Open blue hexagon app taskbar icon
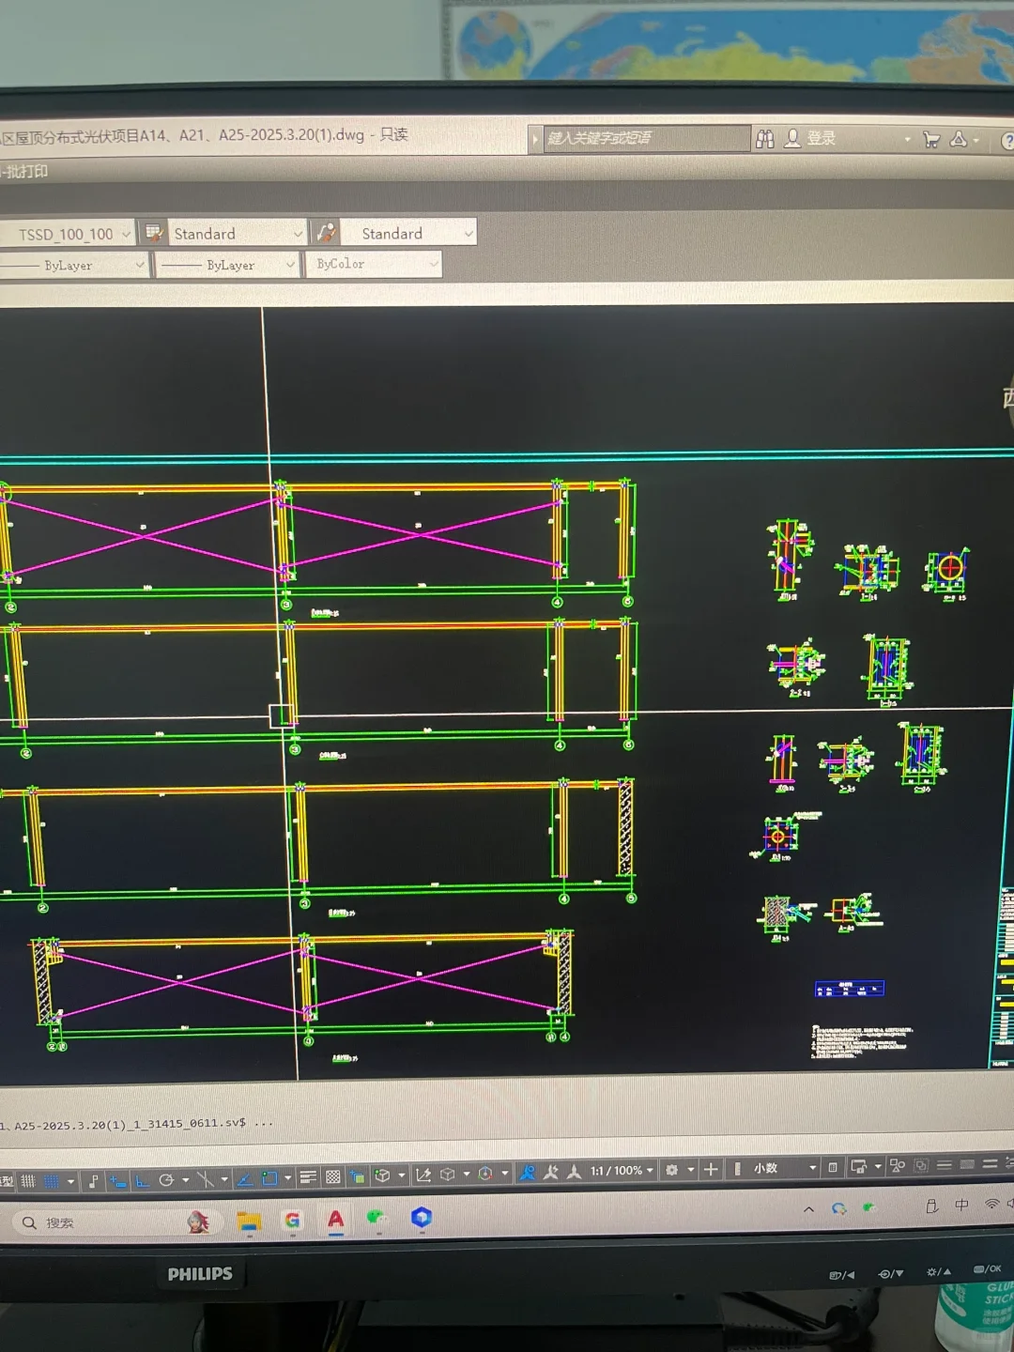 coord(422,1218)
